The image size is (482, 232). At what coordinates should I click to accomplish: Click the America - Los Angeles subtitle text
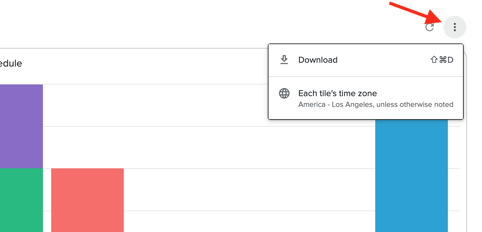pyautogui.click(x=376, y=104)
